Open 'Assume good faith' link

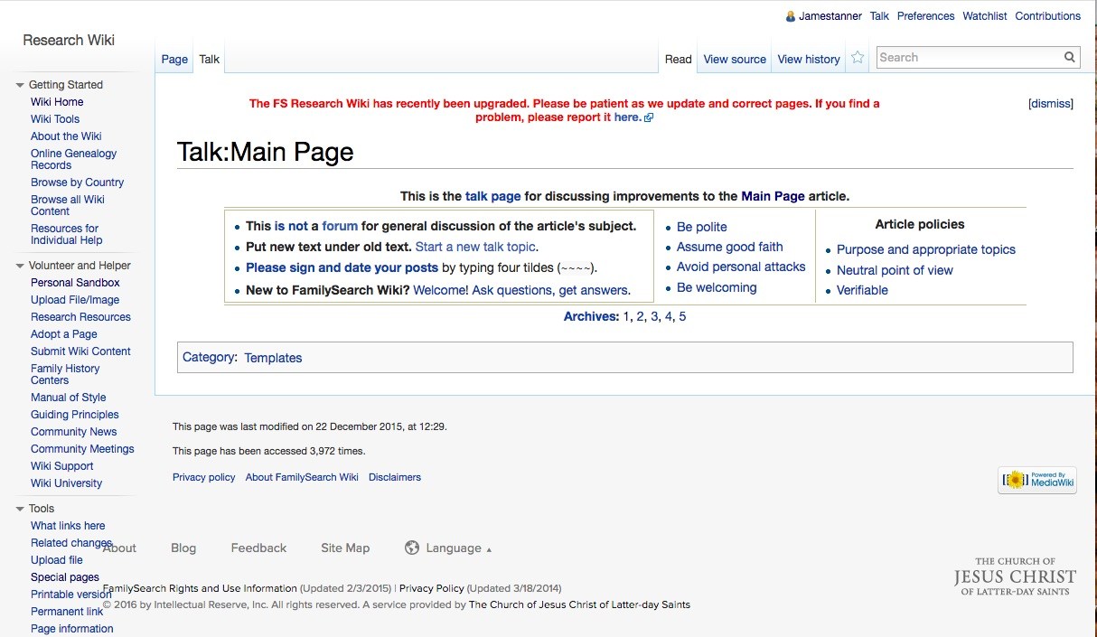[730, 247]
